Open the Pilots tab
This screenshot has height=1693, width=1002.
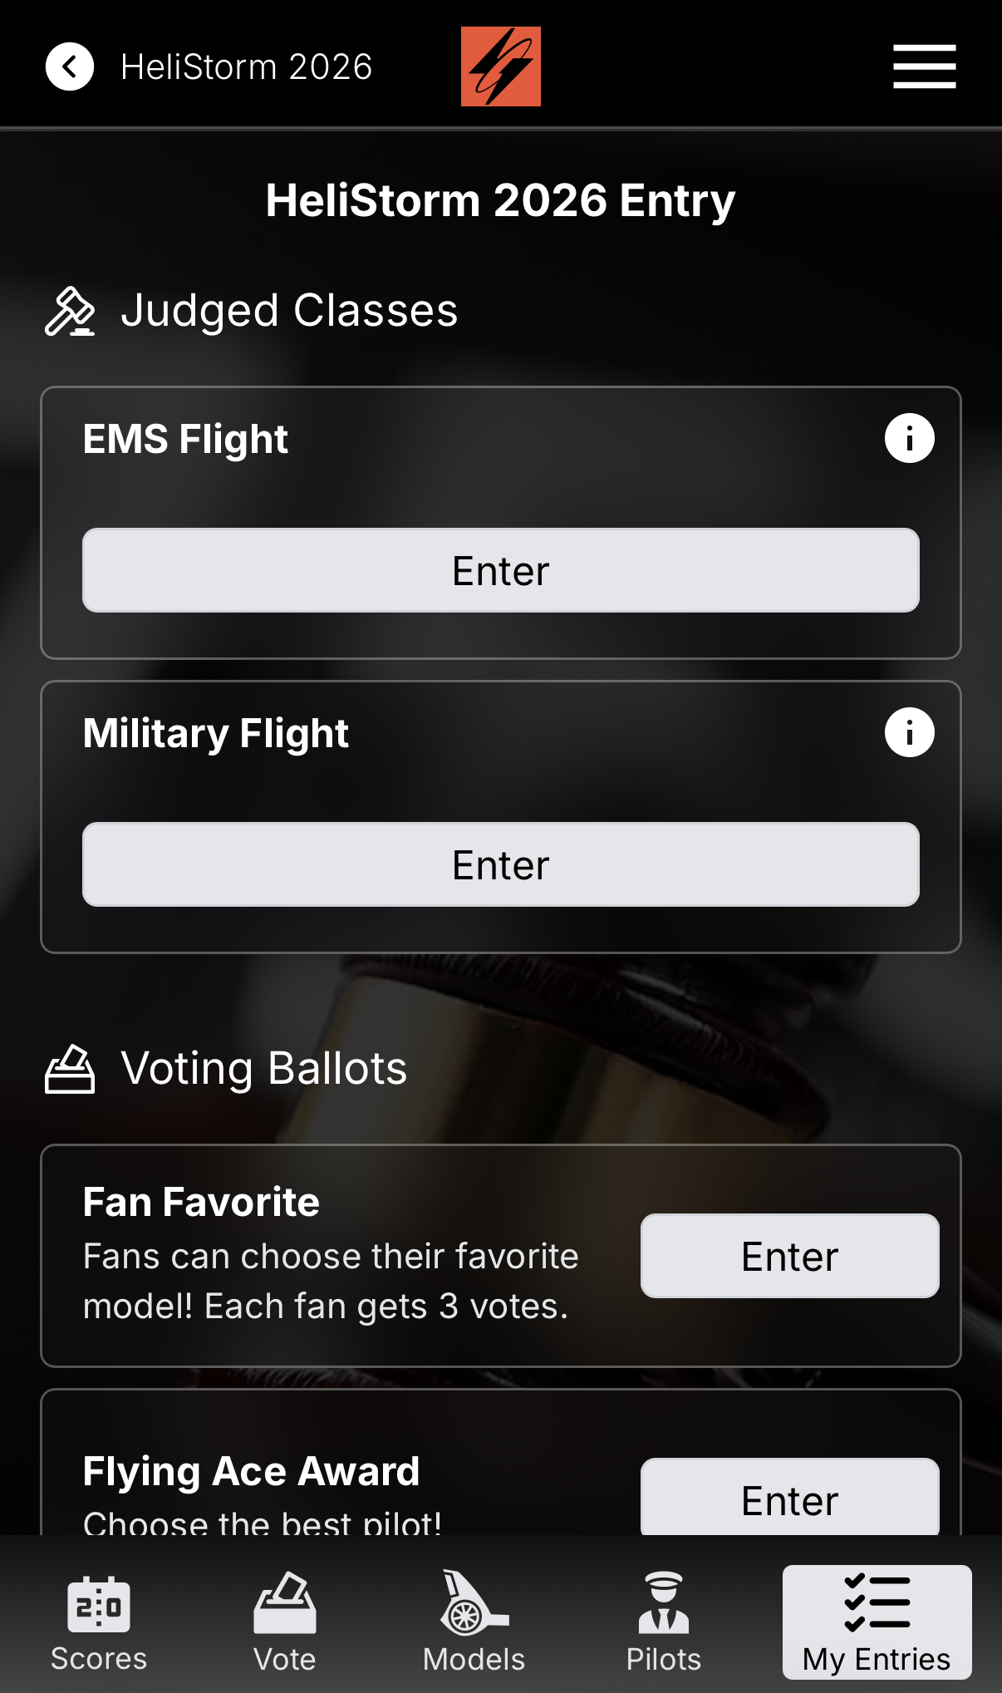coord(663,1622)
